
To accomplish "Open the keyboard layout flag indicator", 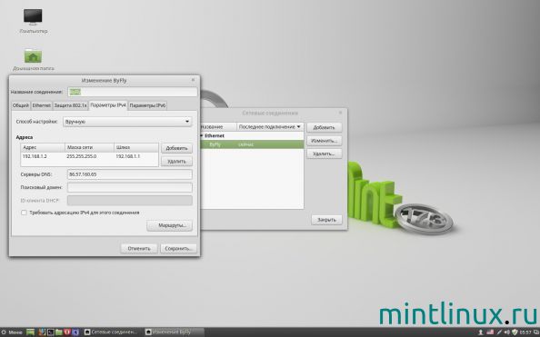I will click(490, 332).
